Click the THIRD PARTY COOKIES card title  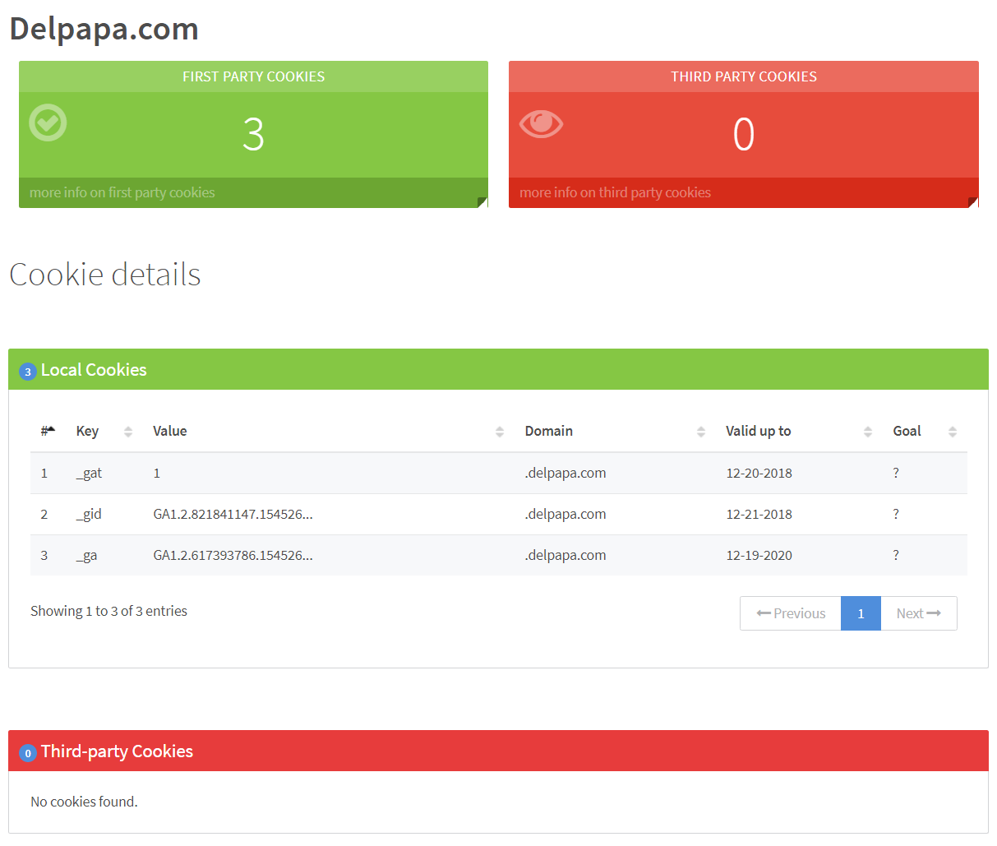[x=744, y=76]
